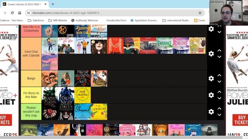Move Iced Chai tier up
The image size is (248, 139).
click(219, 51)
